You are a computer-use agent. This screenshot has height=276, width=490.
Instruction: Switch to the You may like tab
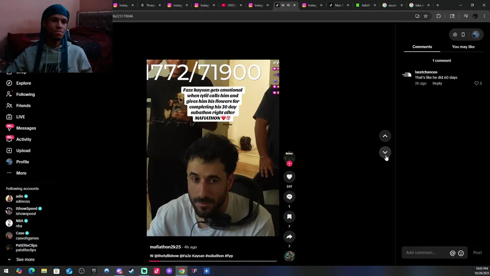(463, 47)
